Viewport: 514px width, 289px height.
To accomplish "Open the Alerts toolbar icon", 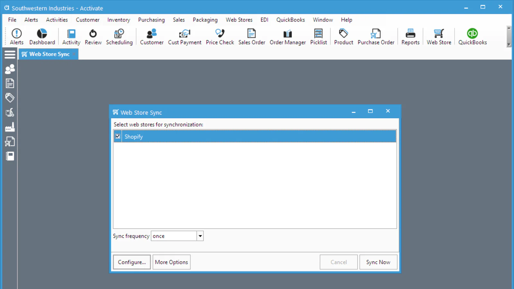I will pyautogui.click(x=17, y=37).
